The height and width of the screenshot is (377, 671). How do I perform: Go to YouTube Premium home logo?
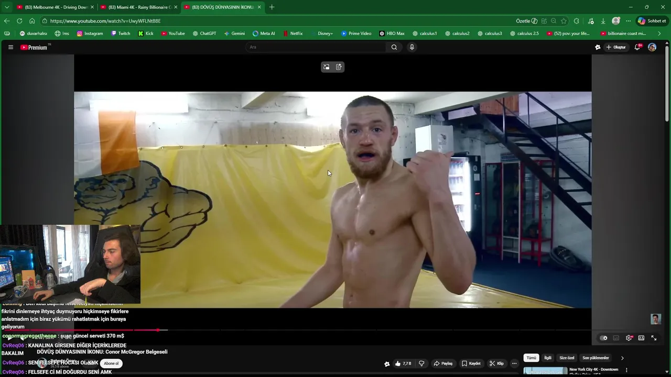[x=35, y=47]
